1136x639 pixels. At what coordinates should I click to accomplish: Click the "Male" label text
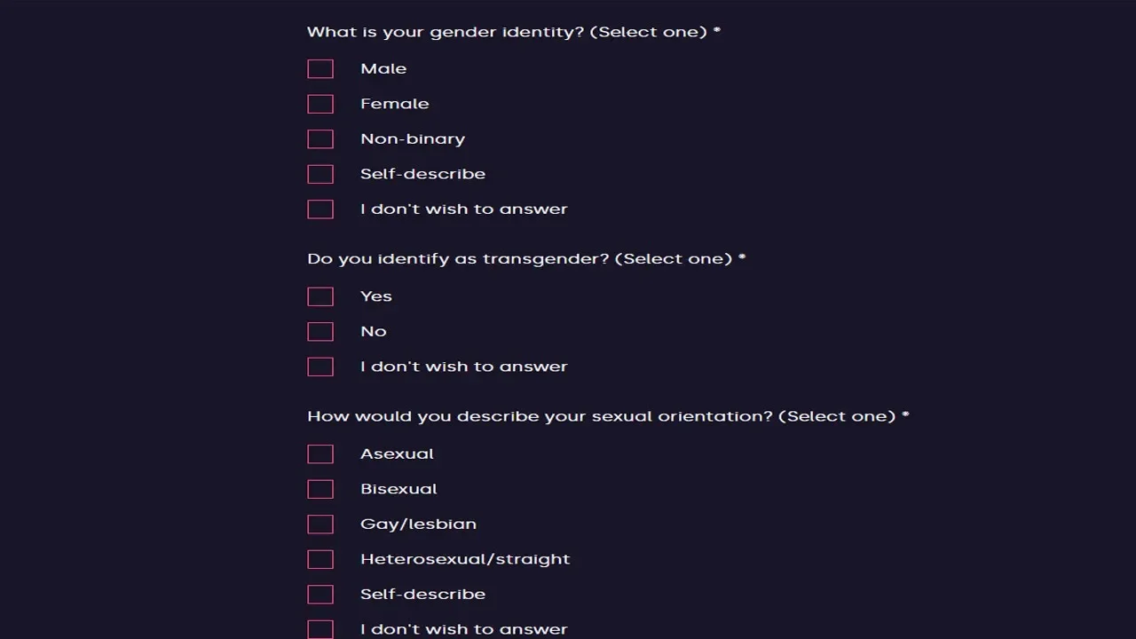coord(383,69)
